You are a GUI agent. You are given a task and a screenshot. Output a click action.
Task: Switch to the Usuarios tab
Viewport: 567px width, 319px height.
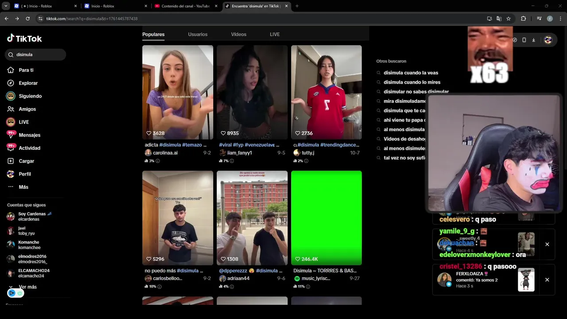pos(198,34)
